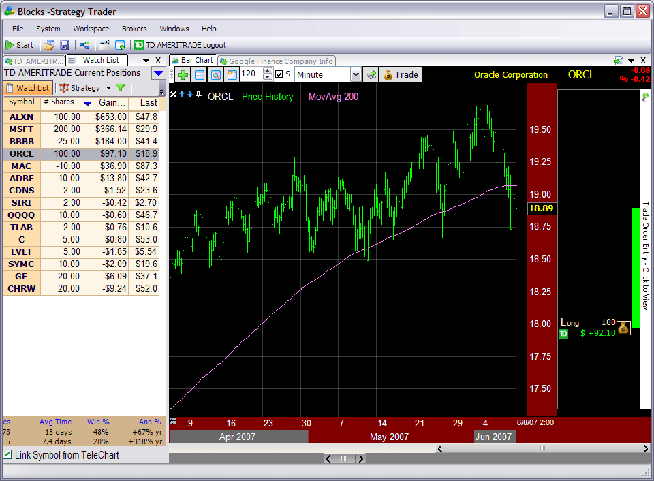654x481 pixels.
Task: Click the new window plus icon
Action: [x=120, y=45]
